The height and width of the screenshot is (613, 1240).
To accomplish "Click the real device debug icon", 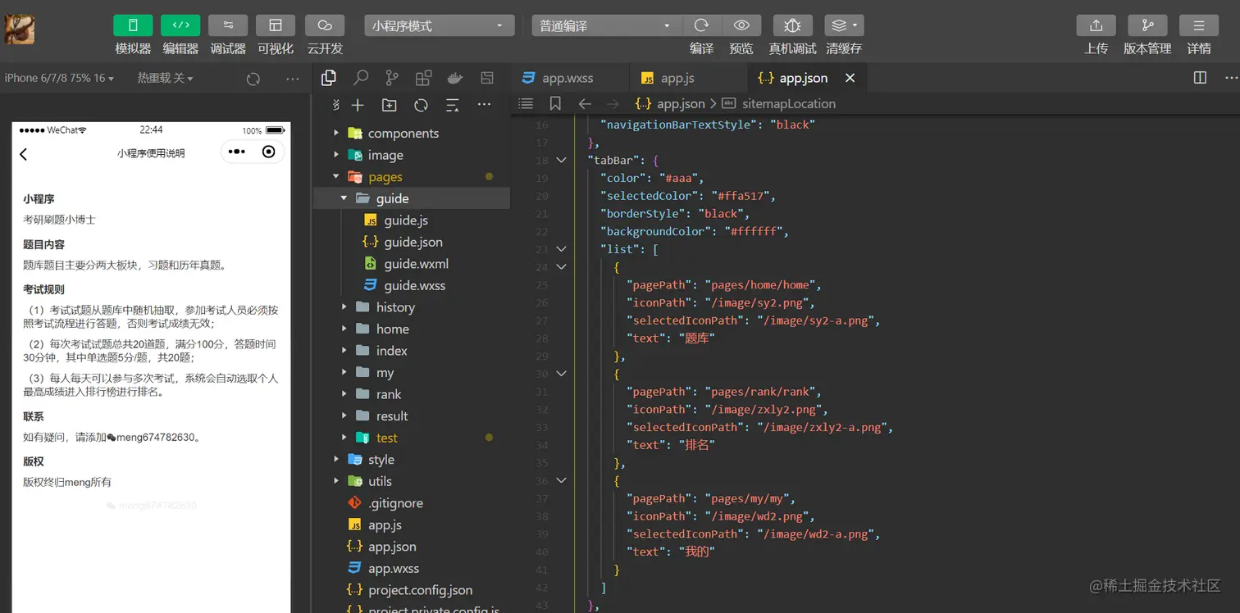I will (x=792, y=25).
